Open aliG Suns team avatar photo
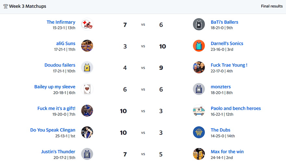Viewport: 286px width, 163px height. (x=87, y=46)
